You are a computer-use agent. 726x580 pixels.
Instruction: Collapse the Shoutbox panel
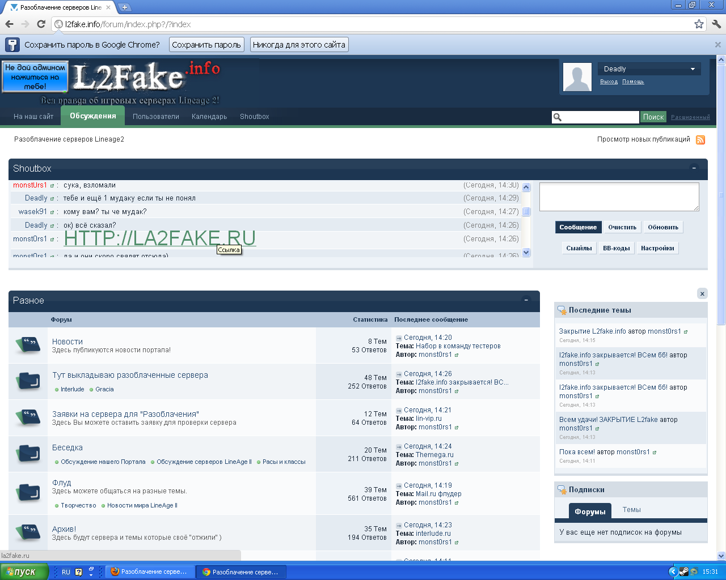click(x=694, y=168)
